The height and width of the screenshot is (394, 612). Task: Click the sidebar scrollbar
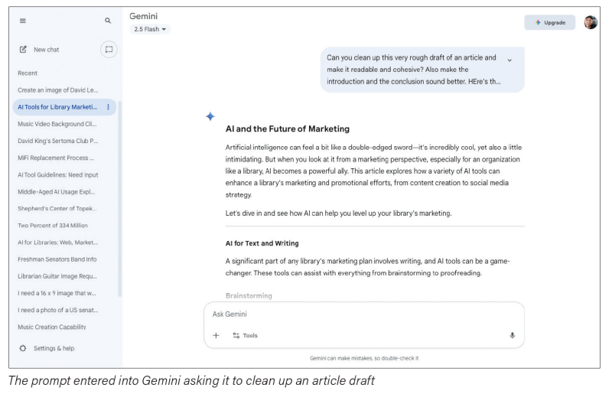pos(119,199)
